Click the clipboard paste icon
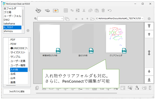Viewport: 156px width, 100px height. tap(97, 10)
